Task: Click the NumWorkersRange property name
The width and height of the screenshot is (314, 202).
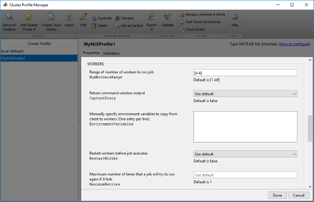Action: click(106, 77)
